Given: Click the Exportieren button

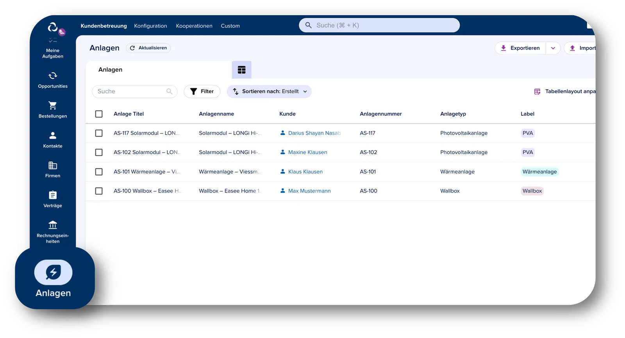Looking at the screenshot, I should coord(520,48).
